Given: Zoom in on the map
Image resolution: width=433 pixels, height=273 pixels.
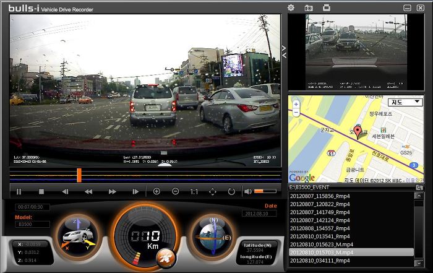Looking at the screenshot, I should click(296, 104).
